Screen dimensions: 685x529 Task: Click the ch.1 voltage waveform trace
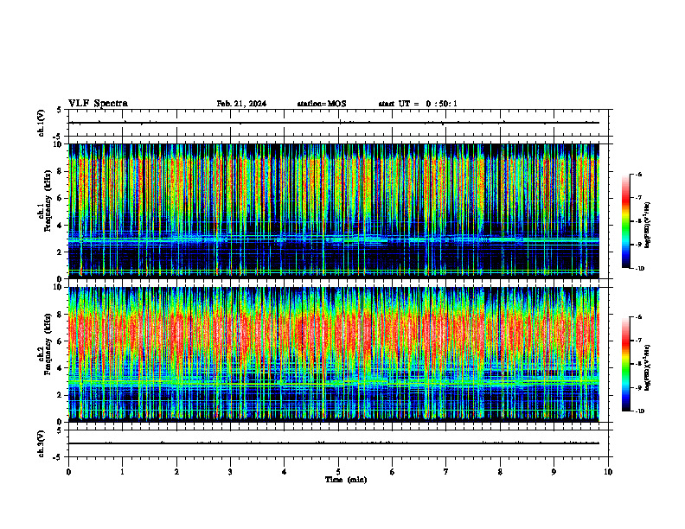pyautogui.click(x=333, y=123)
